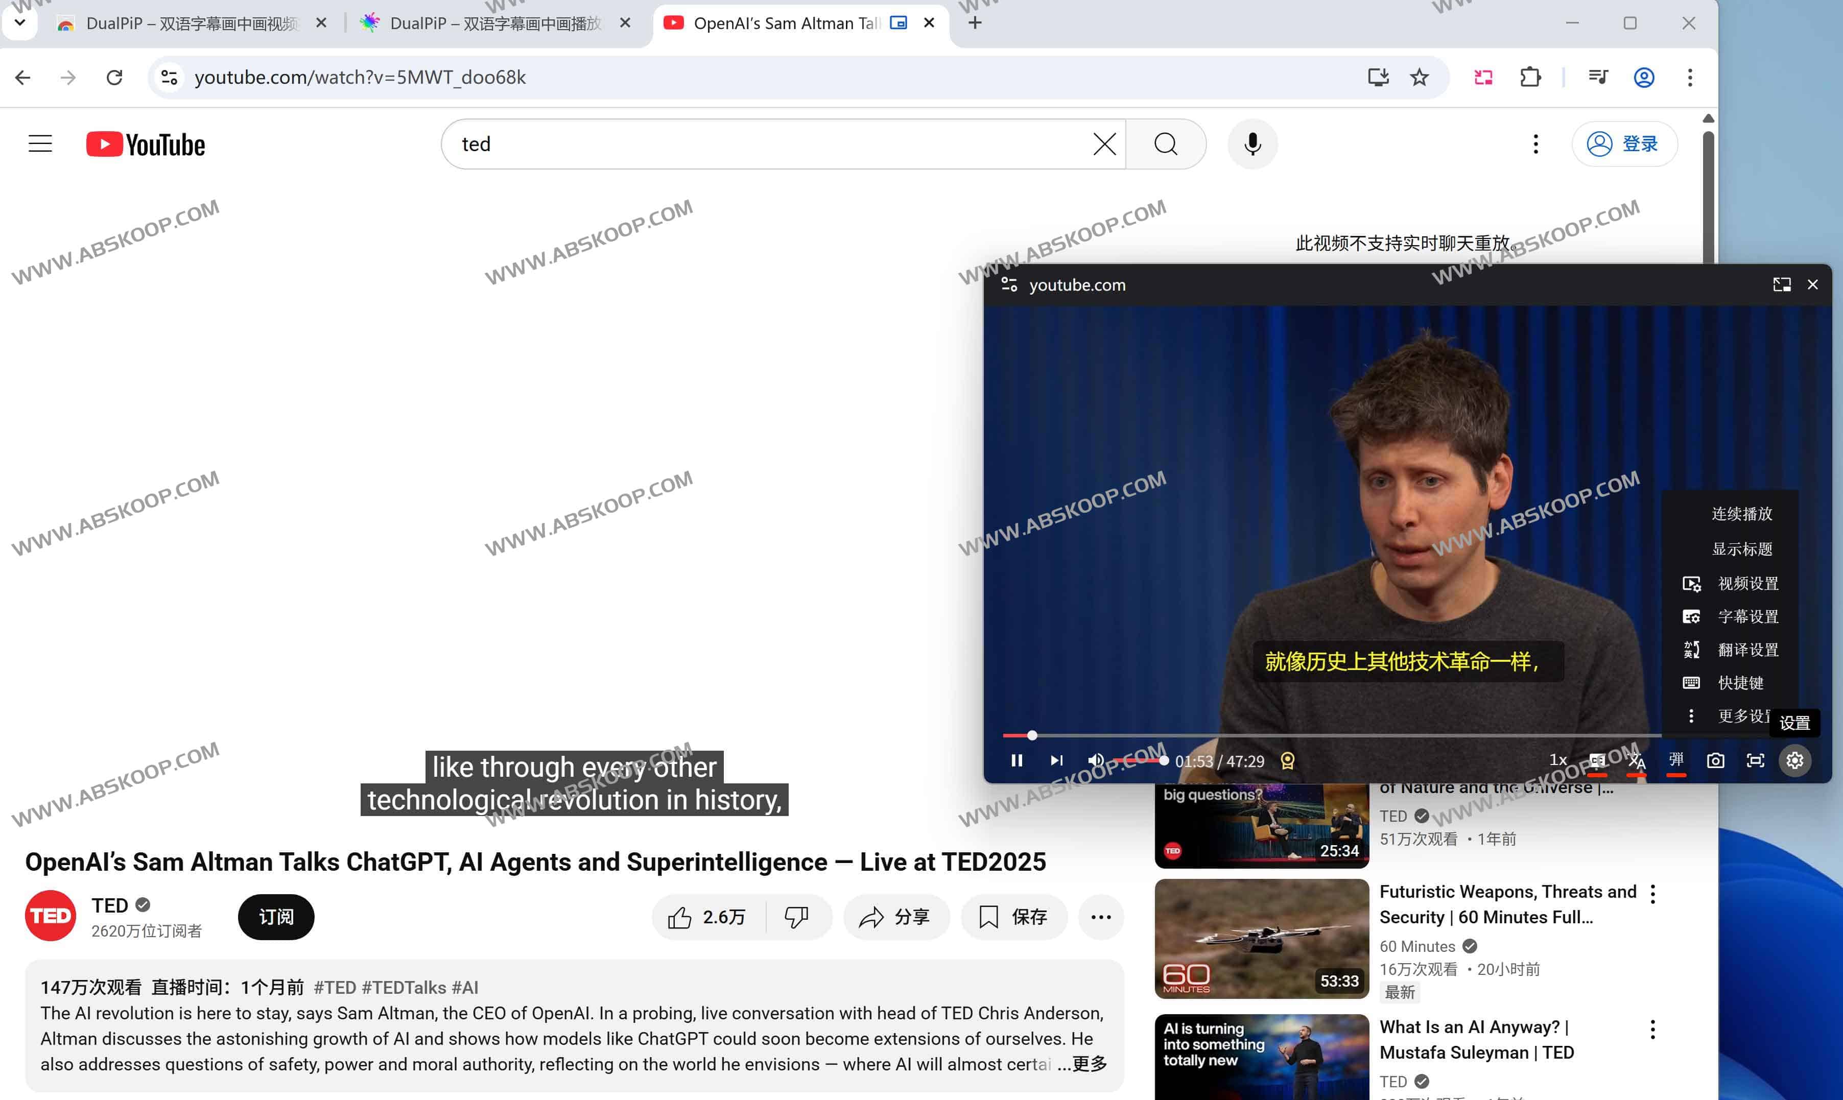Open more actions menu beside 保存
Screen dimensions: 1843x1100
coord(1101,917)
